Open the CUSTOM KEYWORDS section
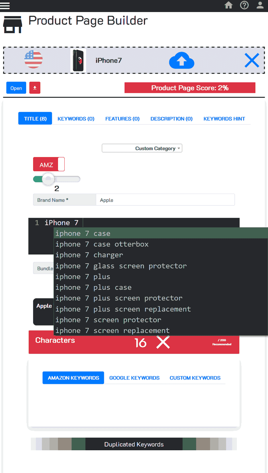This screenshot has width=268, height=473. pyautogui.click(x=195, y=378)
